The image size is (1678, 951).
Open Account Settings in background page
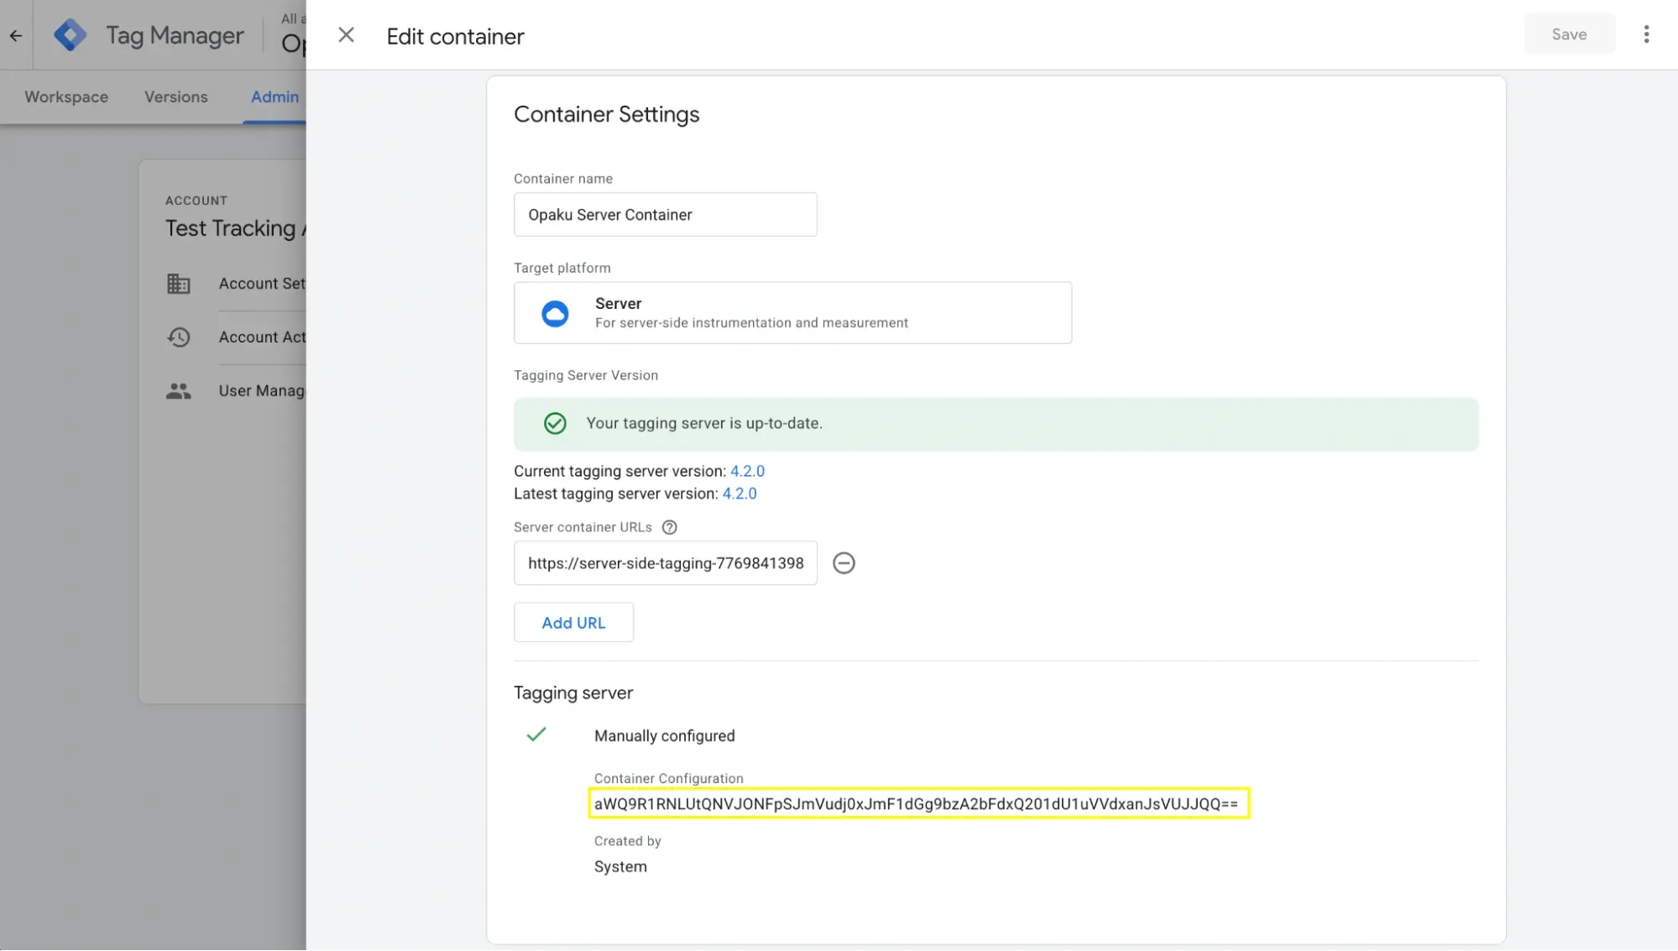[x=262, y=284]
